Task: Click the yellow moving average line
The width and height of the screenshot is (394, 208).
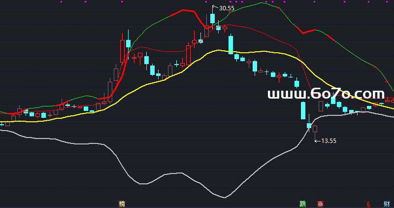Action: 148,85
